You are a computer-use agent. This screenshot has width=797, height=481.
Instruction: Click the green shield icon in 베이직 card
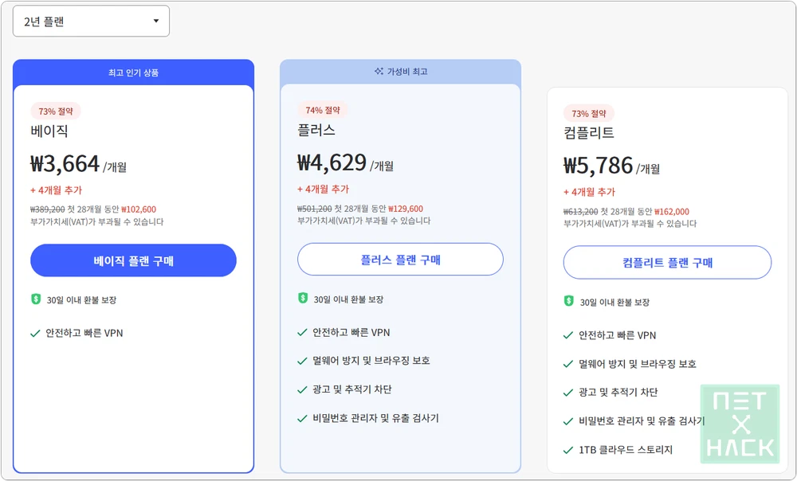[x=35, y=299]
